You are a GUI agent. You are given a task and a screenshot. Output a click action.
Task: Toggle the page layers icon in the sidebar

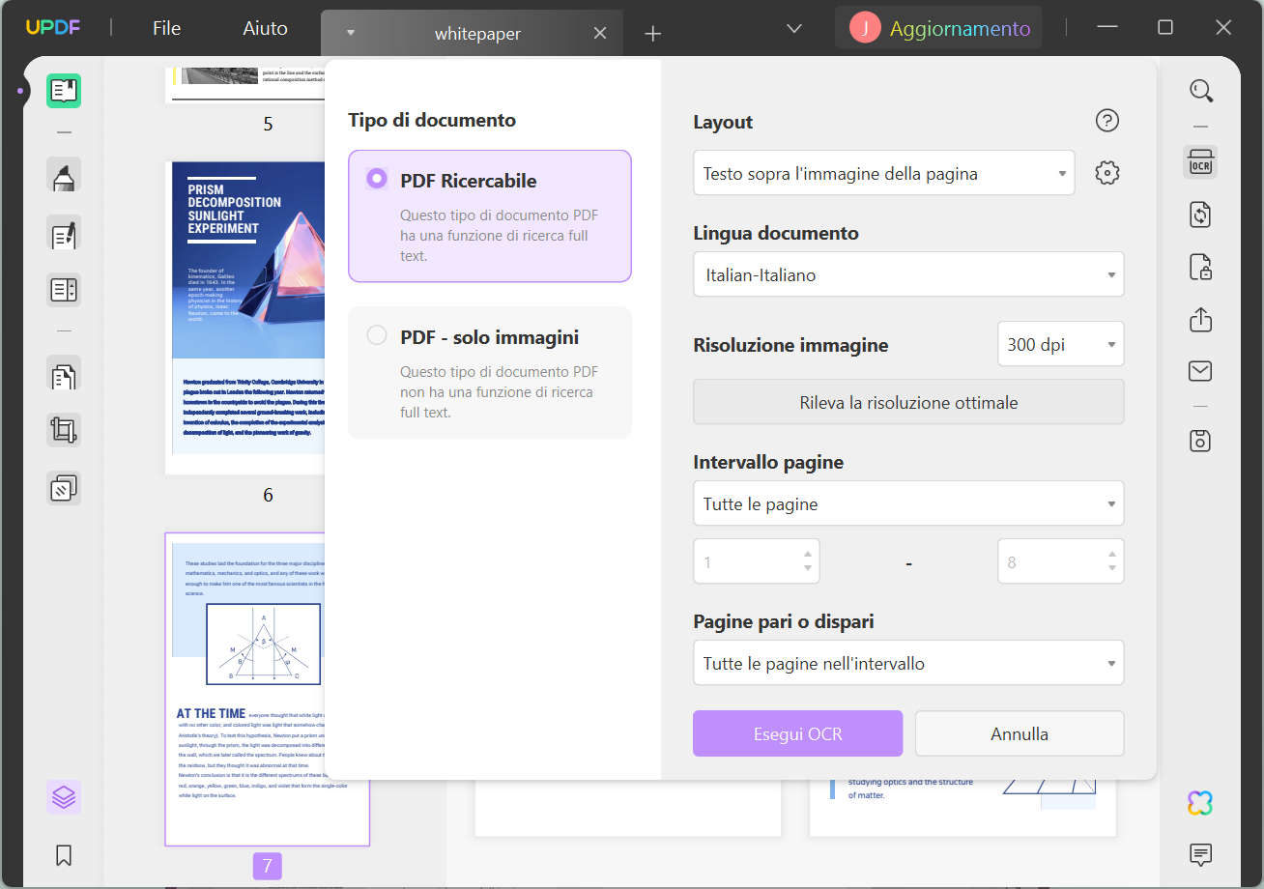[x=63, y=796]
